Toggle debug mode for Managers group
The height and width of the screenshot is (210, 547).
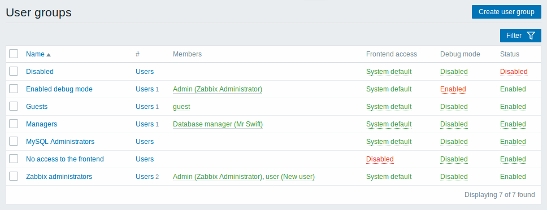(x=454, y=124)
